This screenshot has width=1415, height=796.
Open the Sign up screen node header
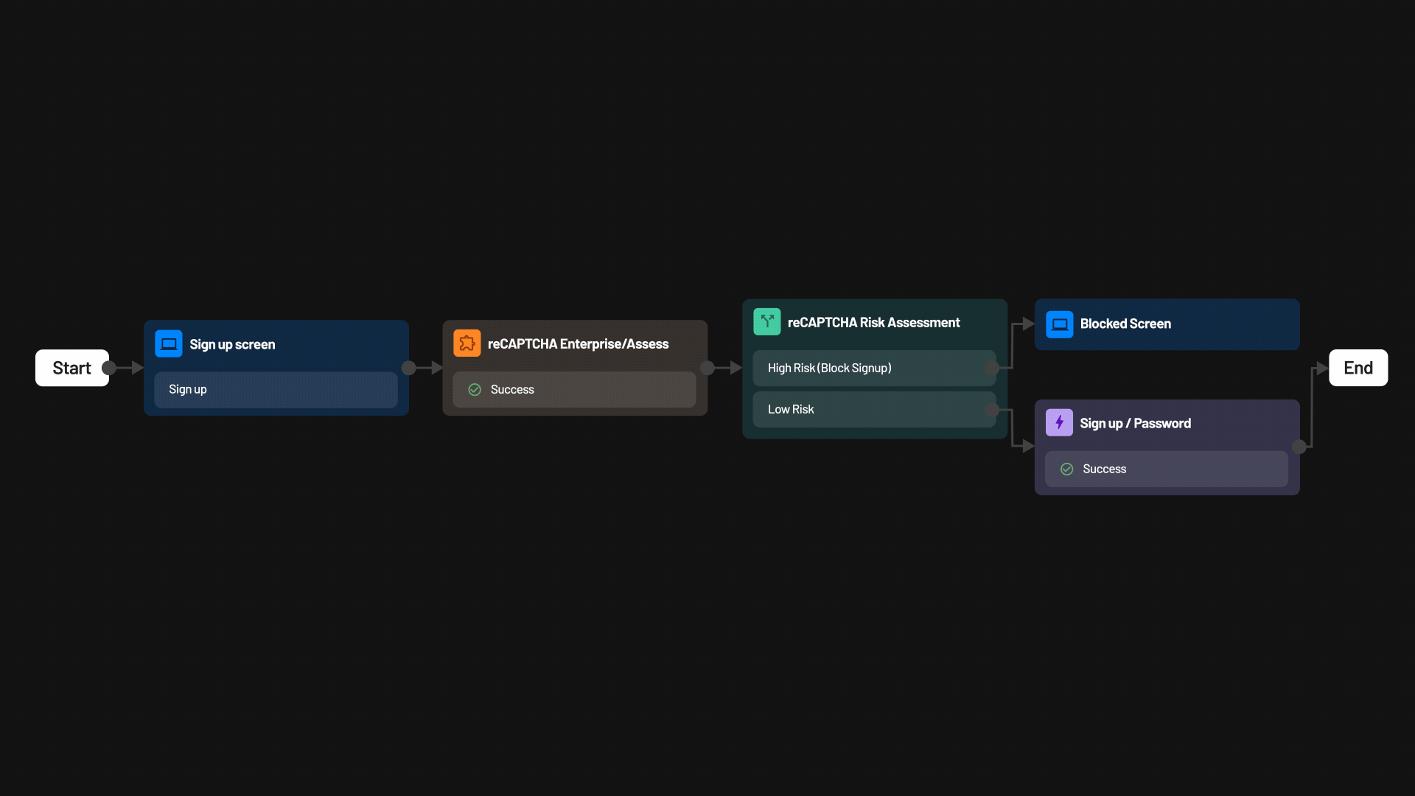point(231,343)
